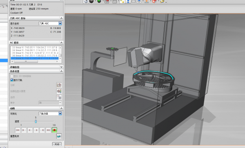Collapse the NC 程序 section
Image resolution: width=245 pixels, height=148 pixels.
[x=61, y=42]
